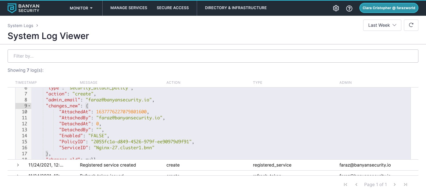The height and width of the screenshot is (193, 426).
Task: Refresh the log list with the reload icon
Action: tap(411, 25)
